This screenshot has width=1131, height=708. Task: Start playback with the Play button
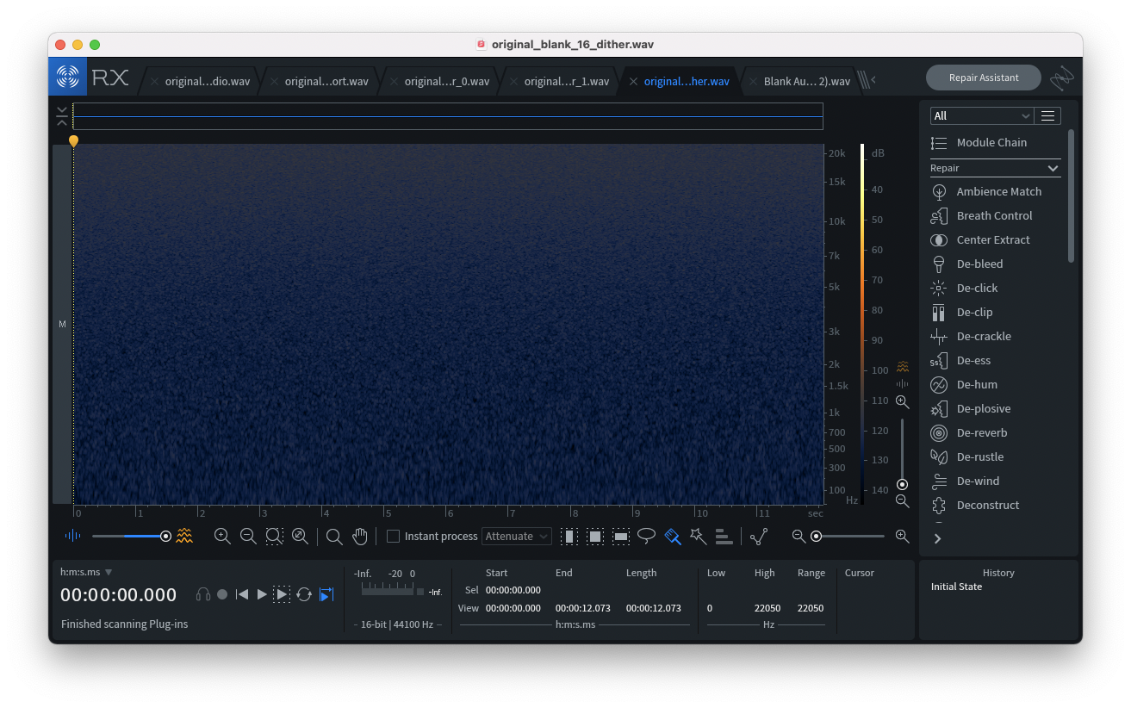[x=262, y=594]
